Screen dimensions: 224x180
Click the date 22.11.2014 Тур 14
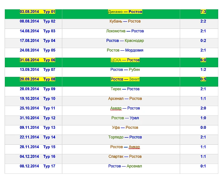(37, 137)
